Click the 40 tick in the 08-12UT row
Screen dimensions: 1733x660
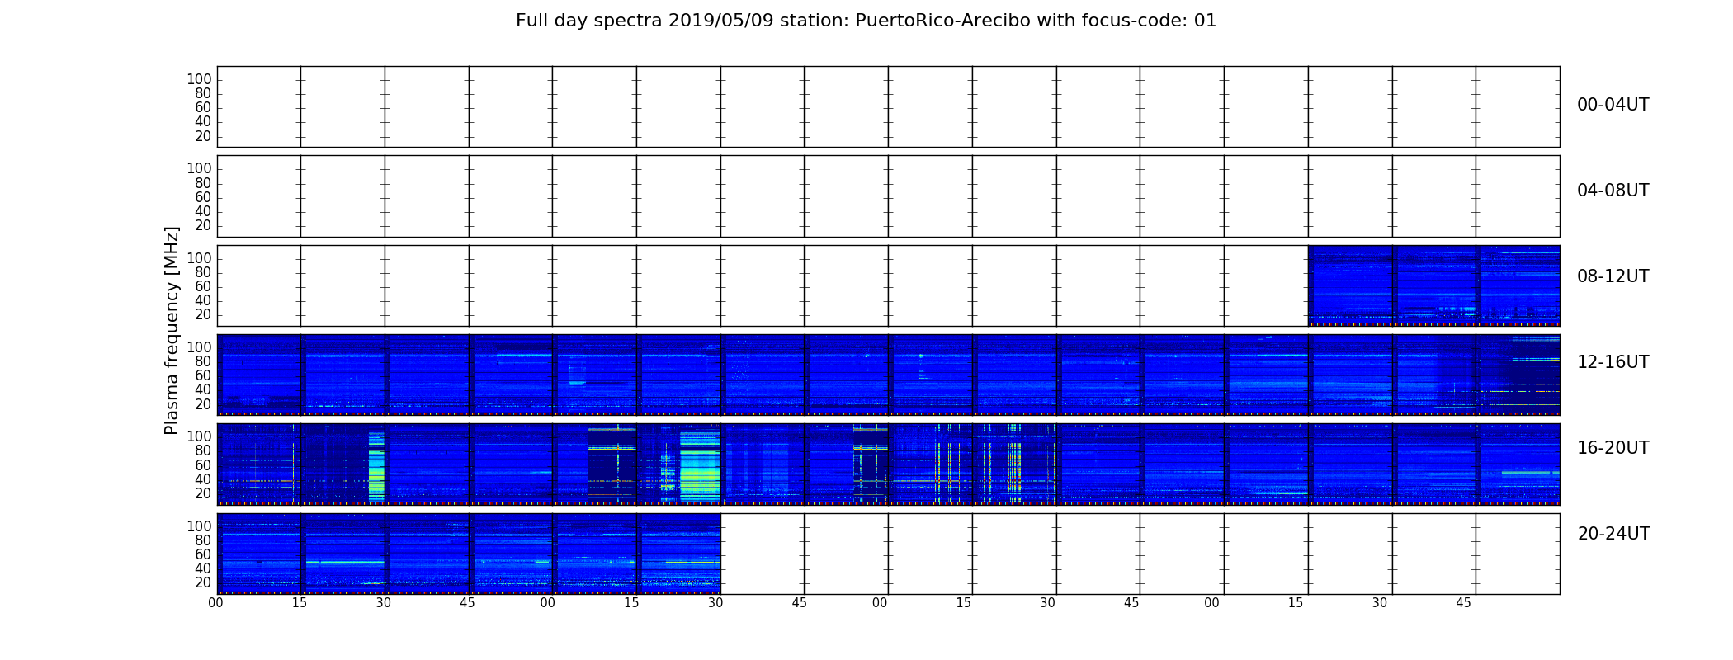203,301
